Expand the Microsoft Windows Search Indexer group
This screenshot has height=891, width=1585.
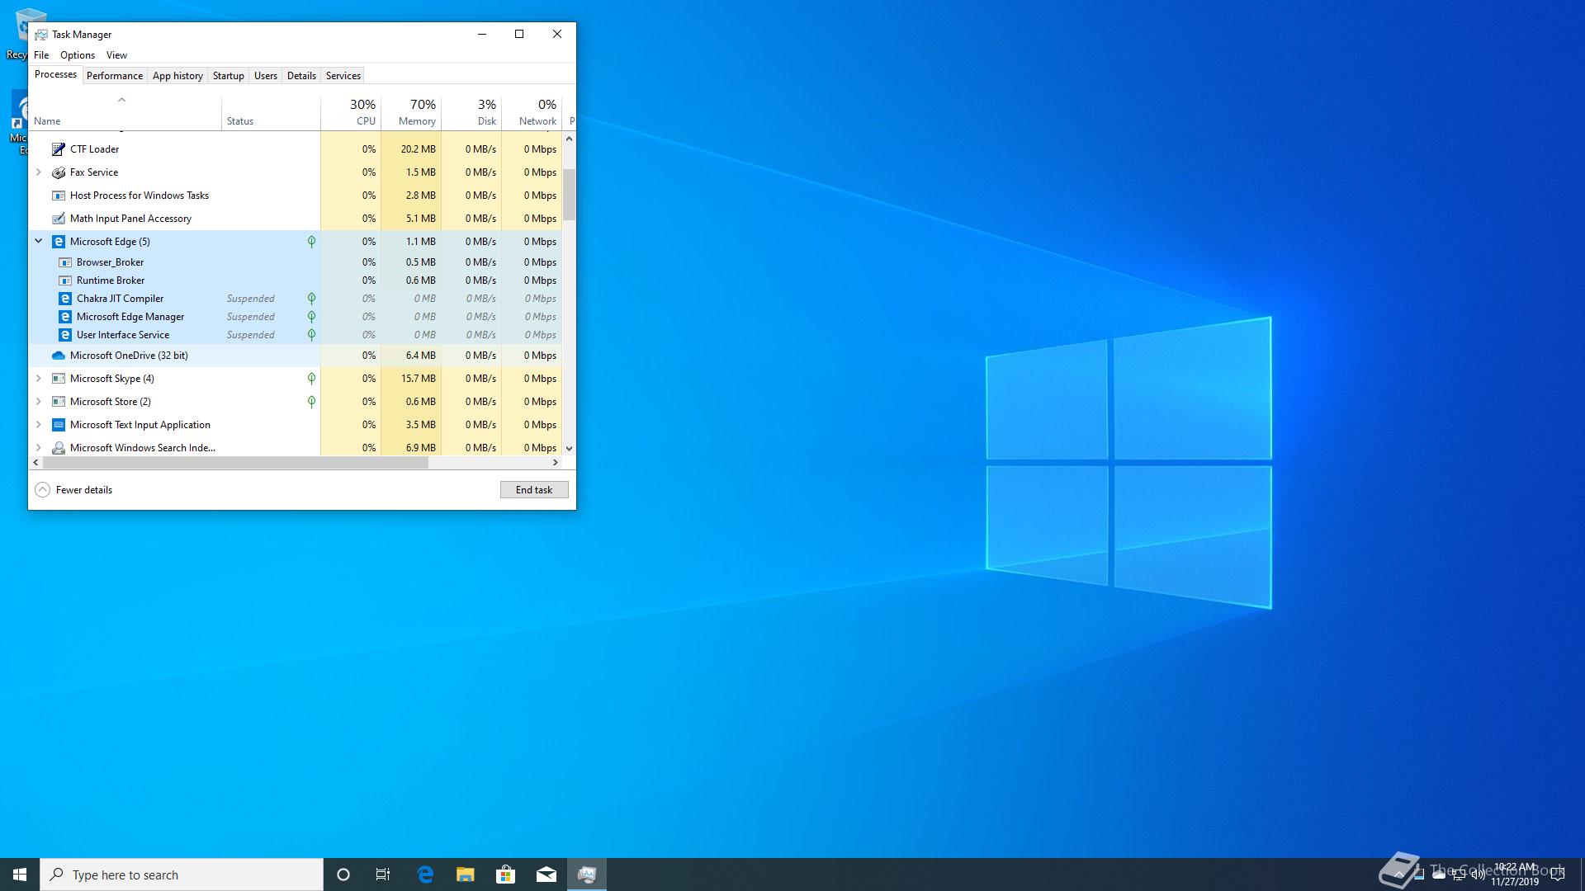click(x=38, y=448)
